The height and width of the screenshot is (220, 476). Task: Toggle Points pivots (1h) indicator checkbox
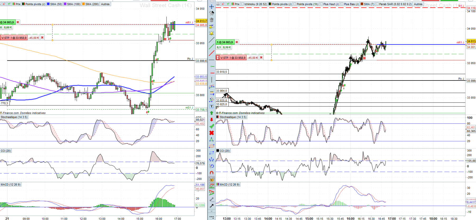click(295, 4)
